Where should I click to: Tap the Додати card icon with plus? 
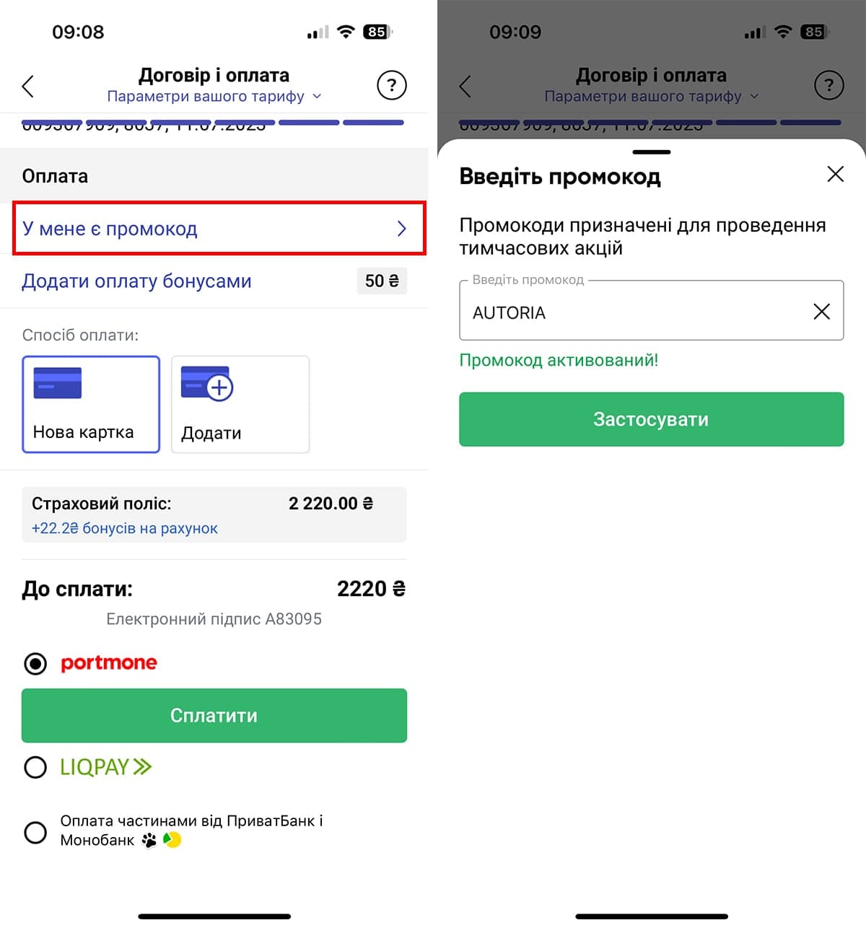point(206,383)
